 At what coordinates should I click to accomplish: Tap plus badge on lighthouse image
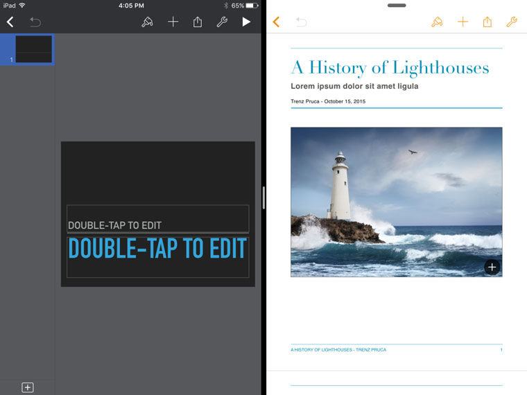[x=492, y=267]
